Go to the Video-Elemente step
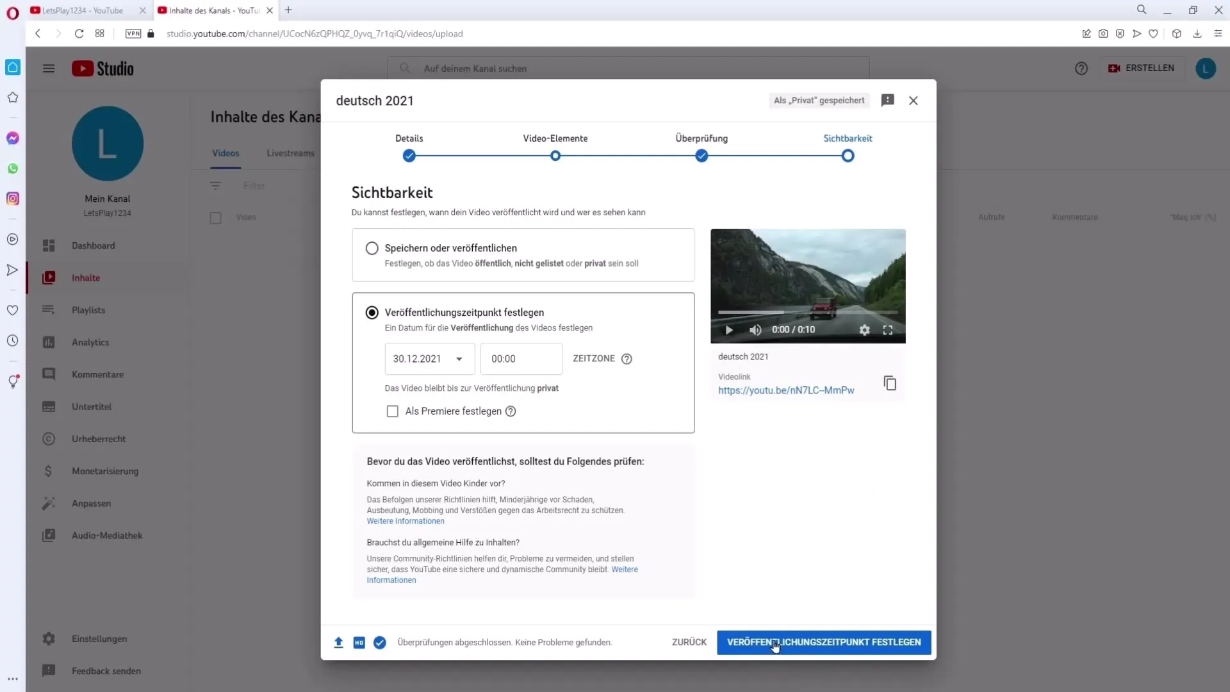The width and height of the screenshot is (1230, 692). (555, 148)
